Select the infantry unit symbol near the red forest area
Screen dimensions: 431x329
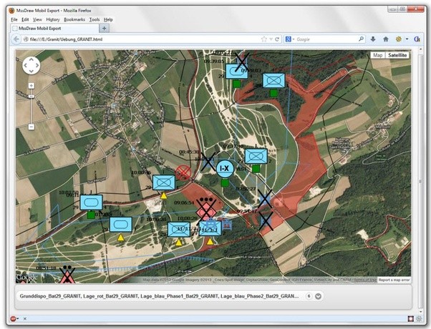point(273,81)
